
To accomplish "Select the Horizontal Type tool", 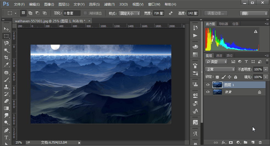I will click(6, 138).
